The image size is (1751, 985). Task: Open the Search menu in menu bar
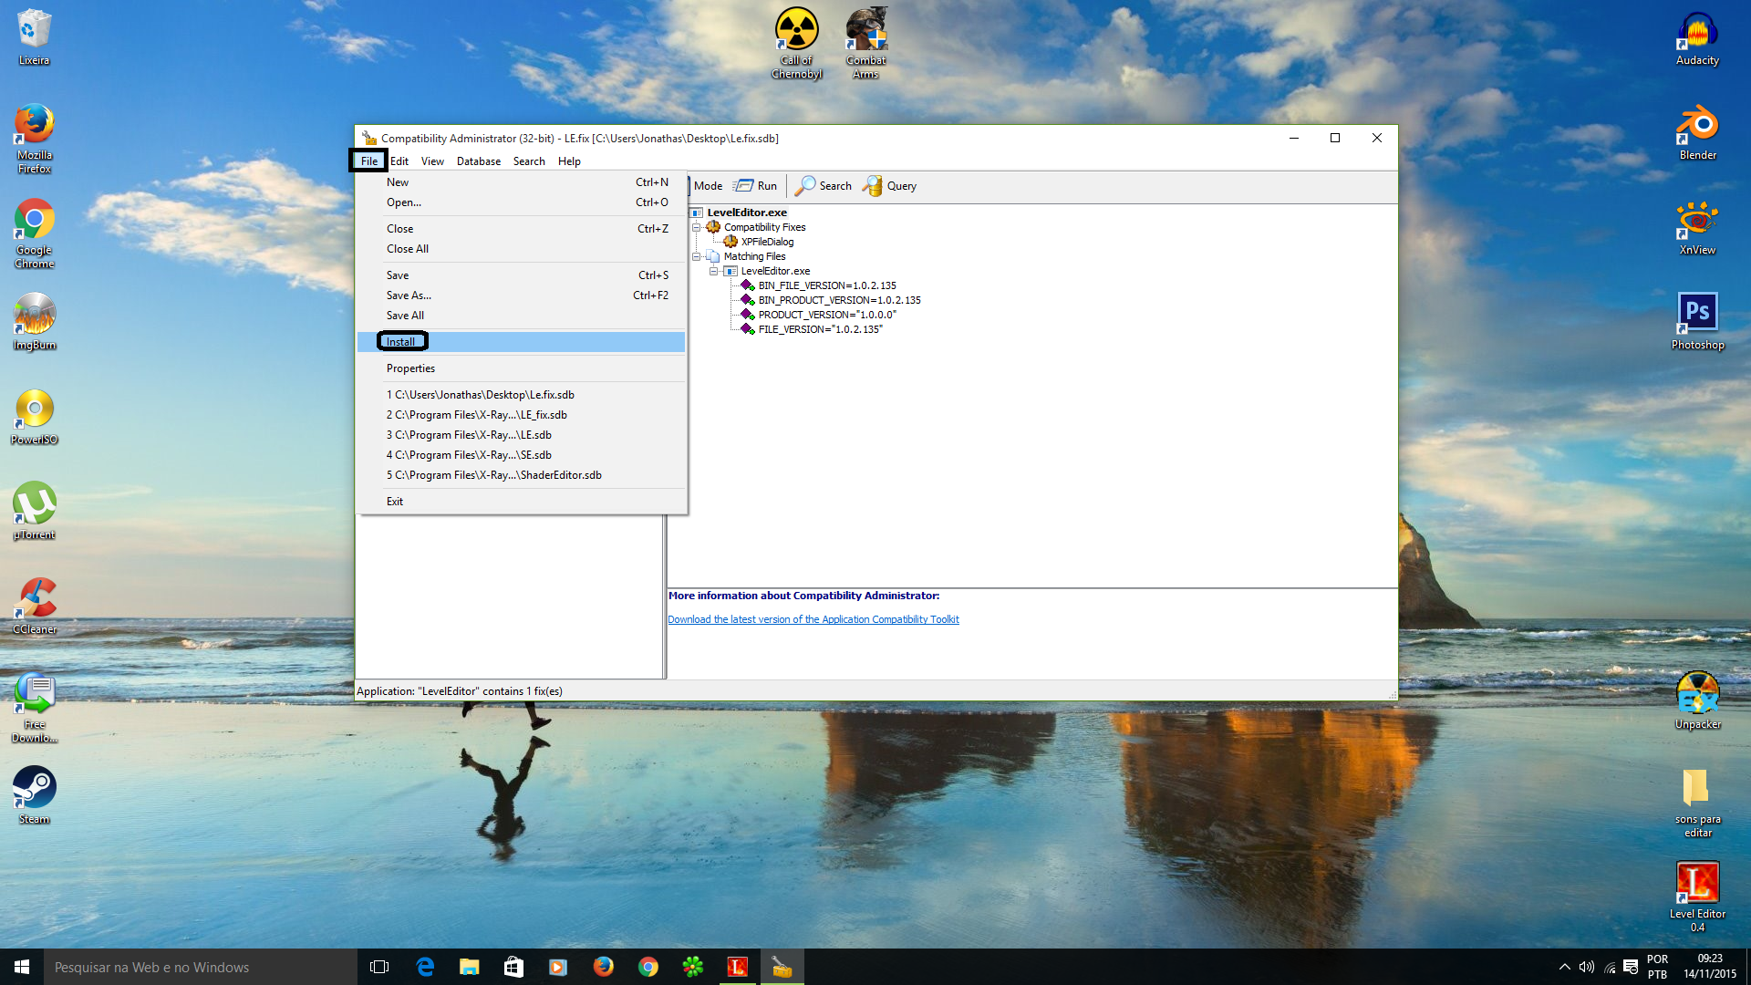coord(529,161)
